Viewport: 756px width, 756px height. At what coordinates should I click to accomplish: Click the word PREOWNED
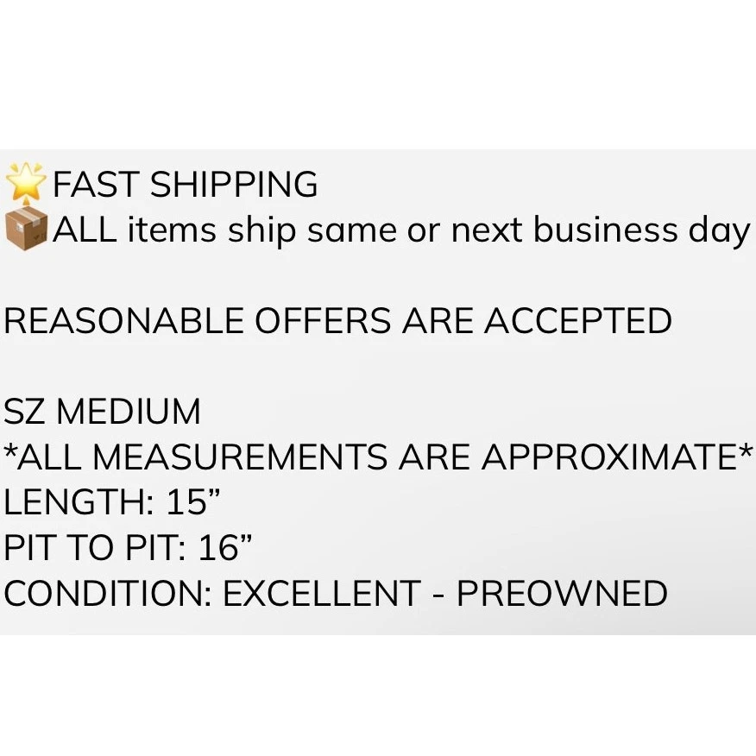point(562,594)
